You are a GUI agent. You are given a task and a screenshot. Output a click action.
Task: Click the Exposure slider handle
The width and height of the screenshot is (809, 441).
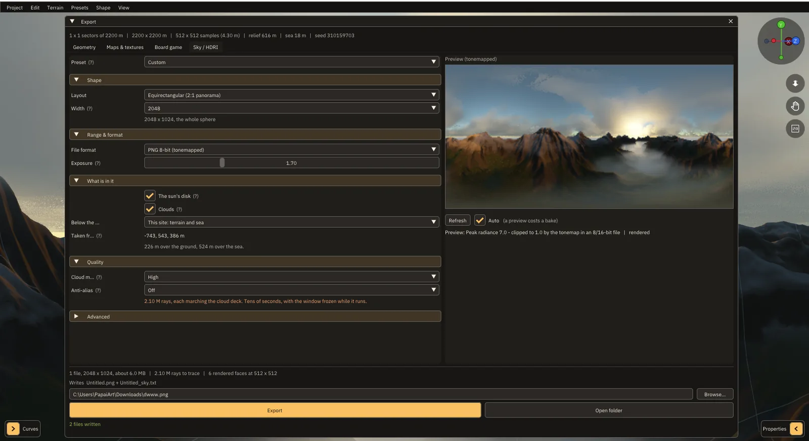(x=222, y=163)
